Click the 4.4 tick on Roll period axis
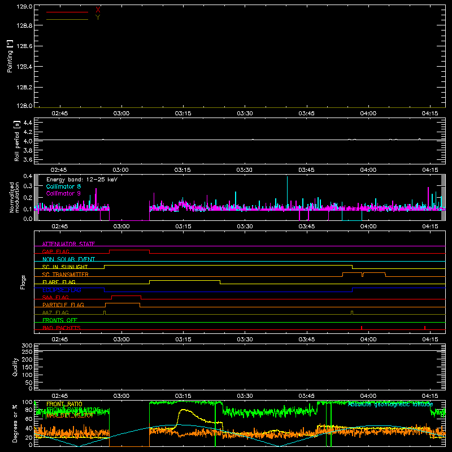 click(28, 123)
